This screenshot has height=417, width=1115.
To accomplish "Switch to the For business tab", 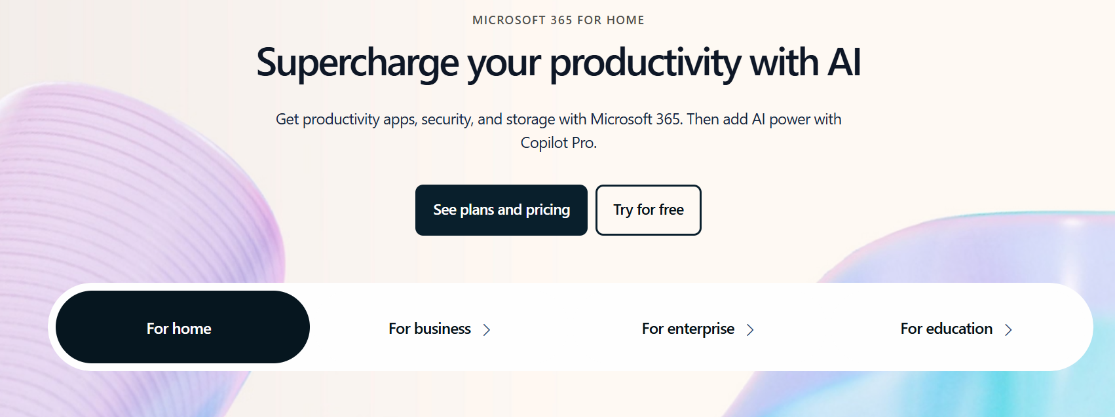I will (x=430, y=329).
